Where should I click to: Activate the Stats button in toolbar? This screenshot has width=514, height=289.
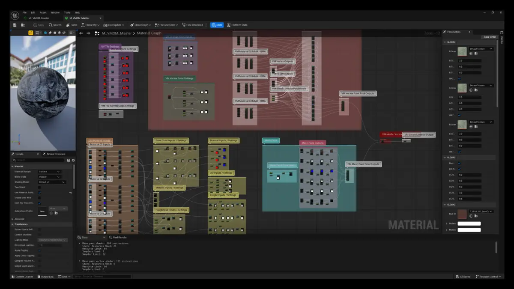click(x=217, y=25)
